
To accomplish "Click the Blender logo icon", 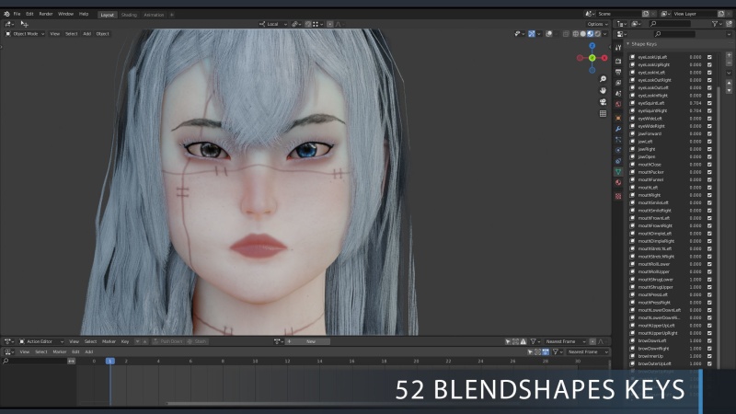I will click(6, 14).
